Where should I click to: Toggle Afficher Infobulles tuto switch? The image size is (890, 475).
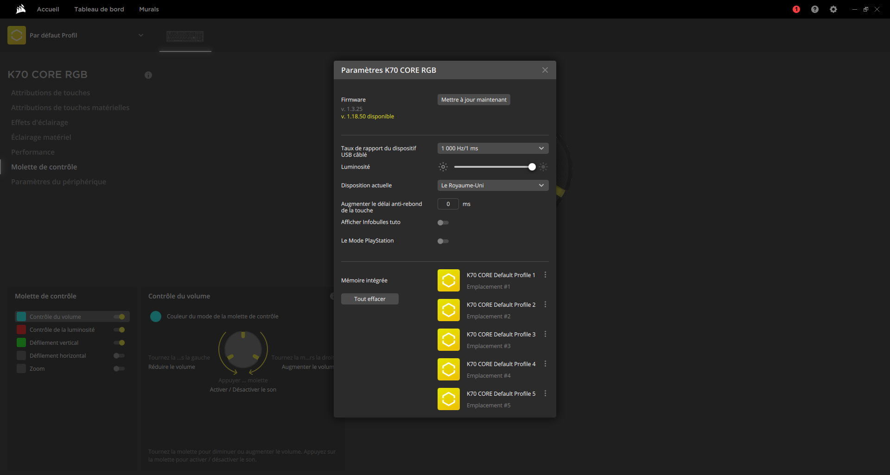pyautogui.click(x=443, y=223)
